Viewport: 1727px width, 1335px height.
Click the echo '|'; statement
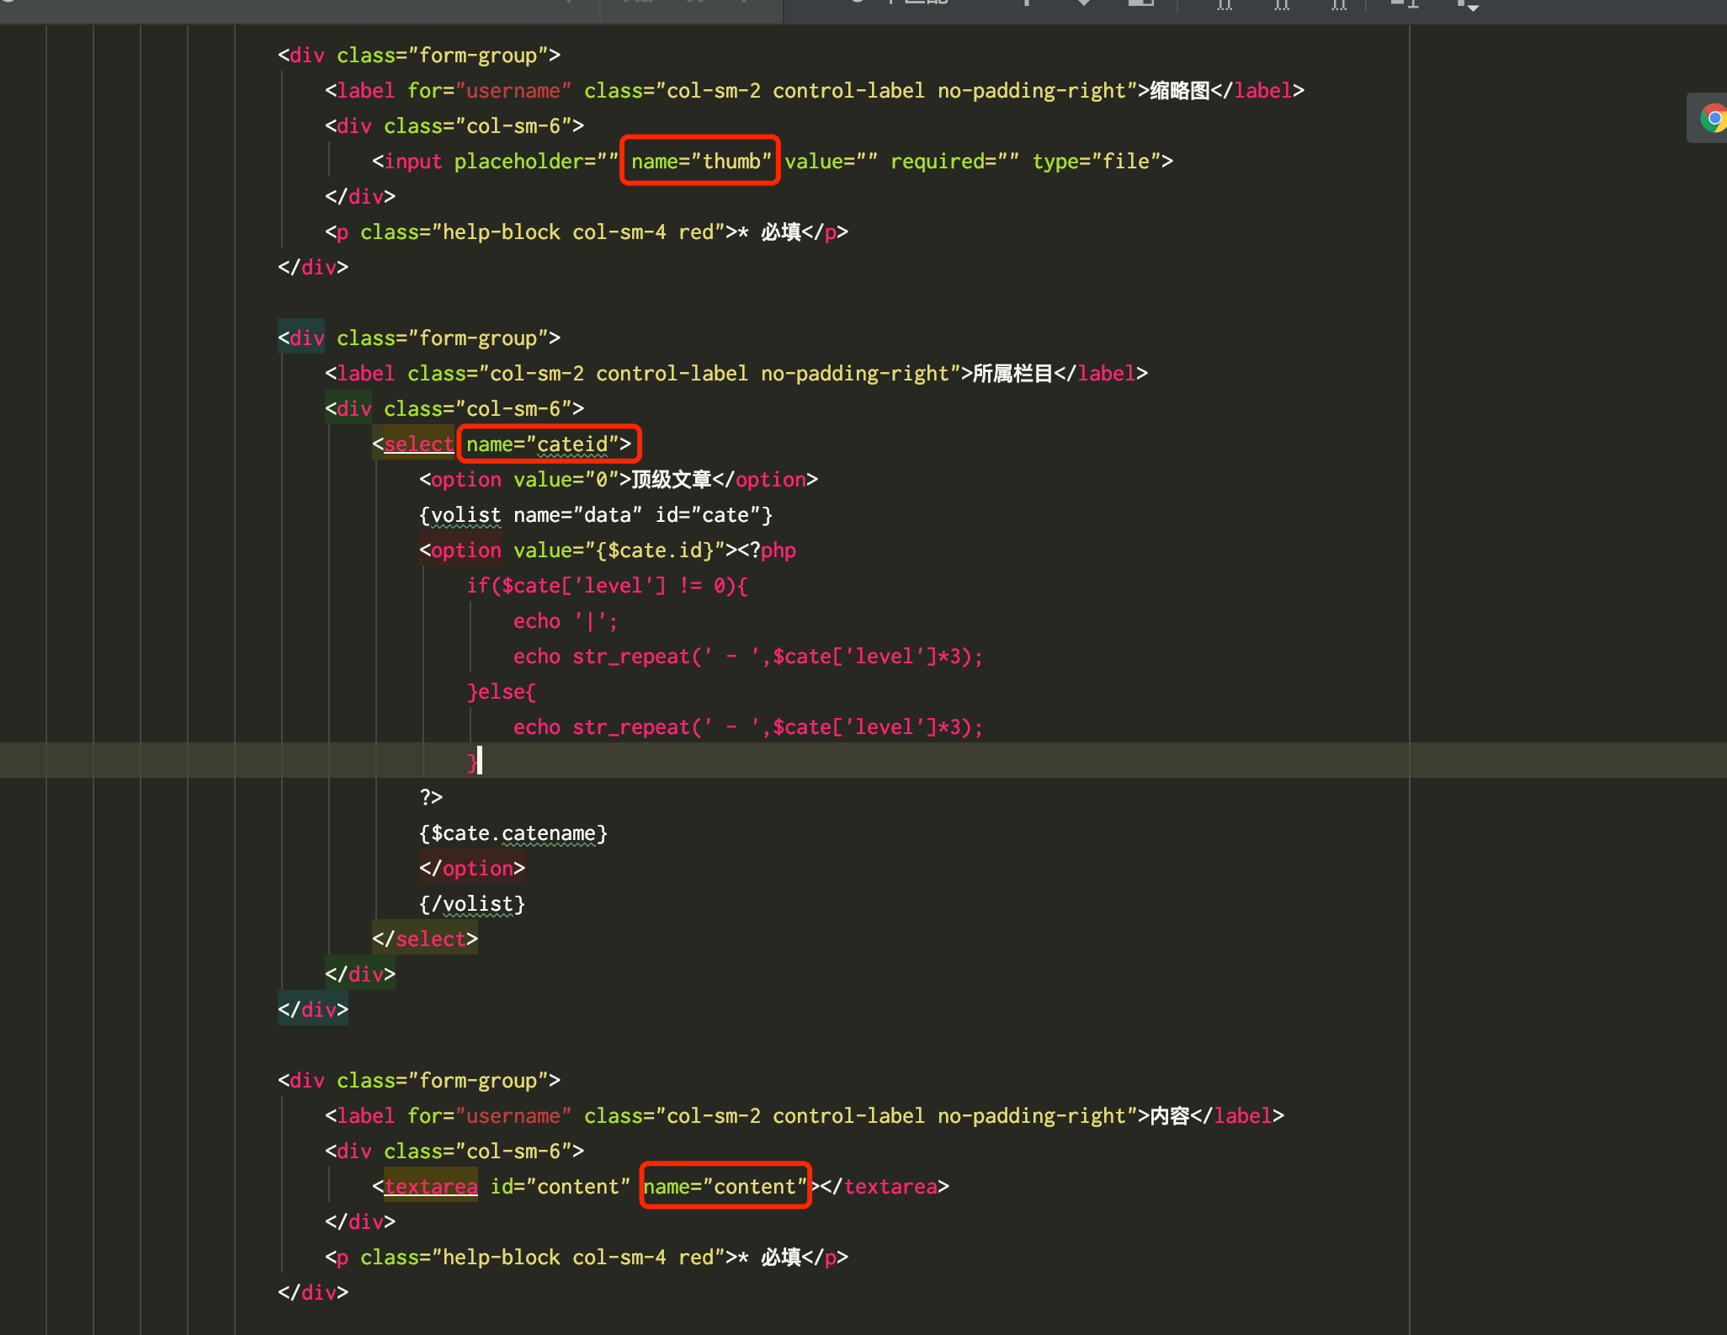(x=565, y=620)
